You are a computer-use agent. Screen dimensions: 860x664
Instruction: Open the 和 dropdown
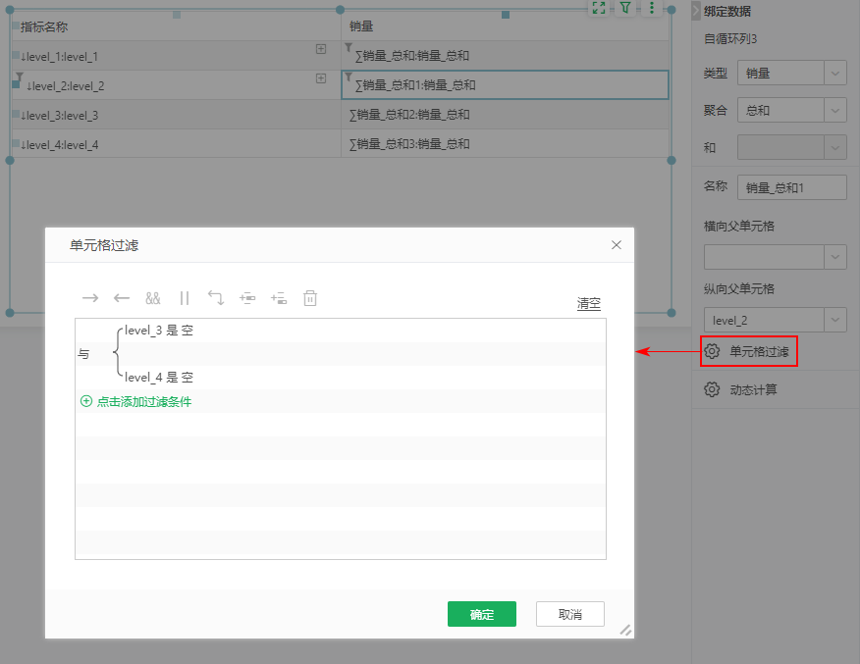tap(792, 148)
